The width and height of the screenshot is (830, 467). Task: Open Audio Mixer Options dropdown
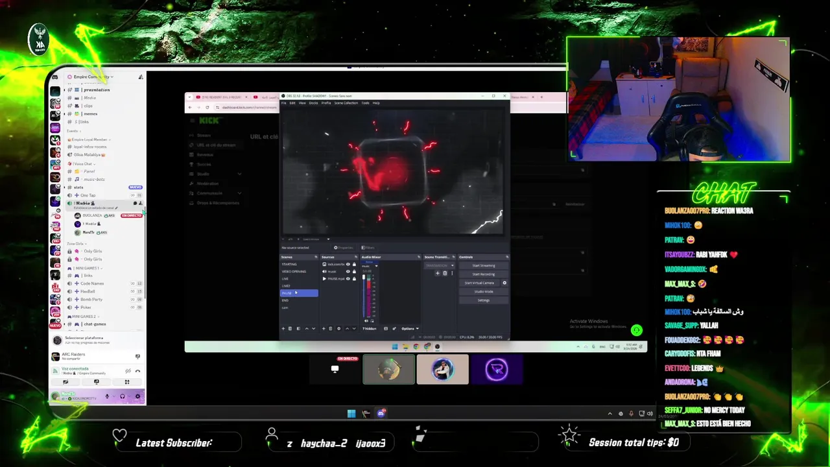pyautogui.click(x=409, y=328)
